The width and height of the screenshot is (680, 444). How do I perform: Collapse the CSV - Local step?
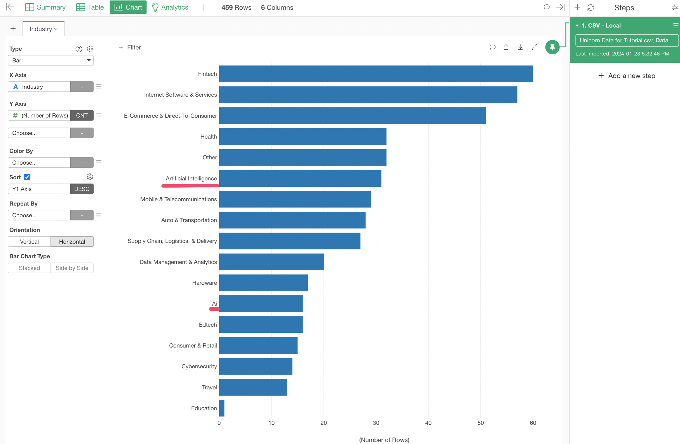pos(577,25)
